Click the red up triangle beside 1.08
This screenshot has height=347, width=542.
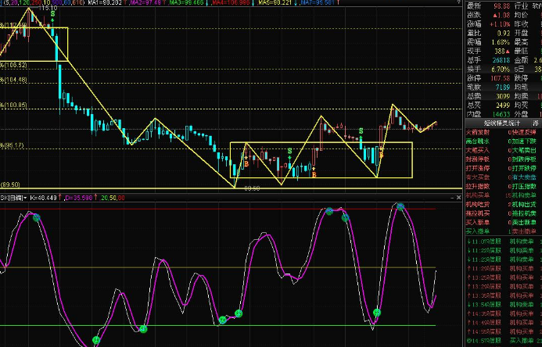click(495, 15)
